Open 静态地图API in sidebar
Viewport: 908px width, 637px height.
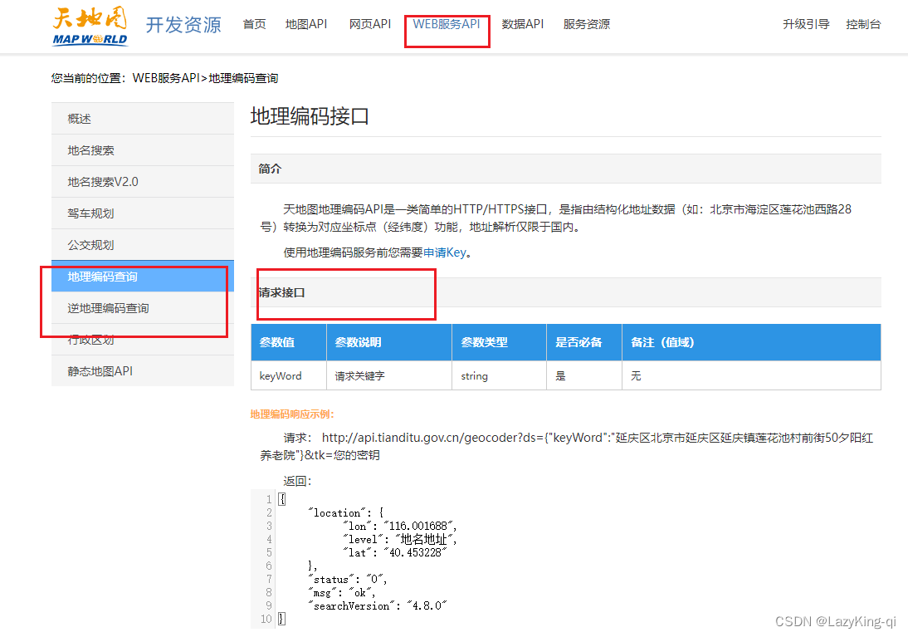(x=143, y=371)
